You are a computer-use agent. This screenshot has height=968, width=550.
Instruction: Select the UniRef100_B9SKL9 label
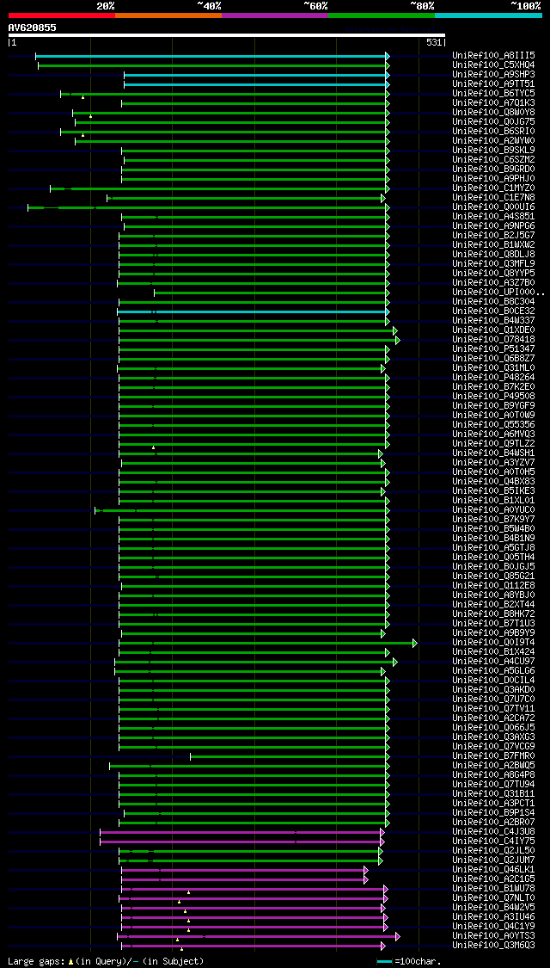[x=493, y=150]
